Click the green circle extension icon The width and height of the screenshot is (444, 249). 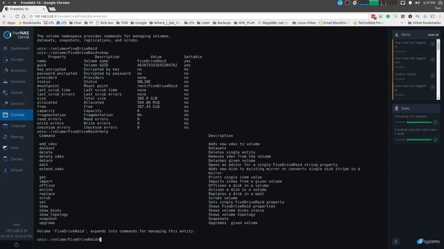click(x=388, y=17)
